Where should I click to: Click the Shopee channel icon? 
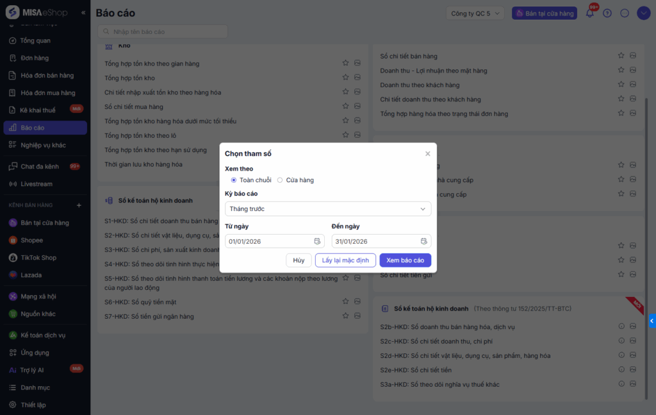(x=13, y=241)
